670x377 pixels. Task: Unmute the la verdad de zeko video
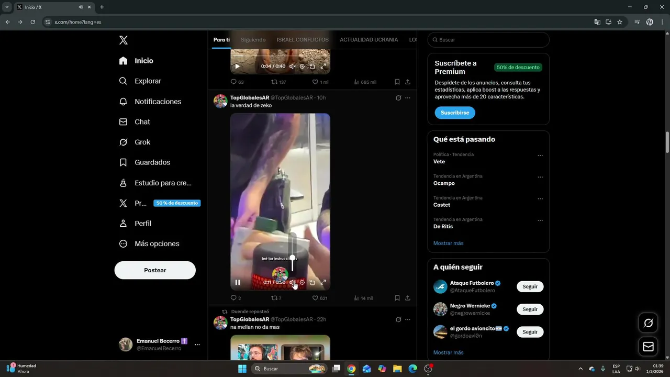(x=292, y=282)
